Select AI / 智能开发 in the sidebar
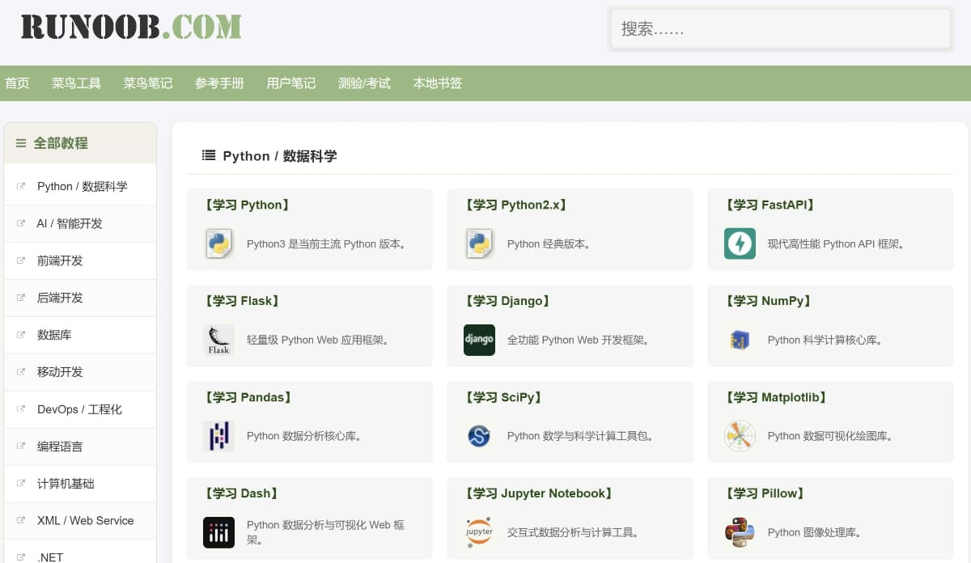Screen dimensions: 971x563 [x=80, y=223]
